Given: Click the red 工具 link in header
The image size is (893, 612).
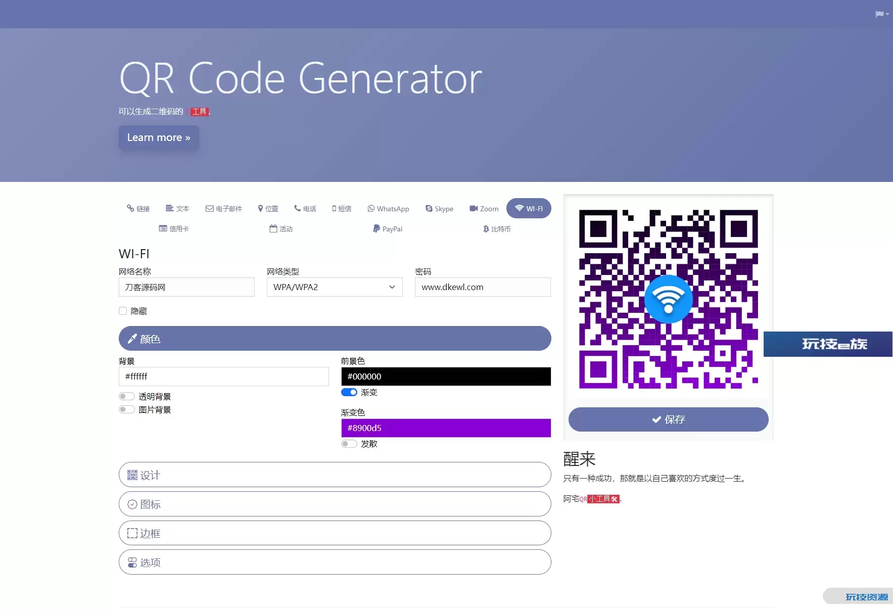Looking at the screenshot, I should point(200,112).
